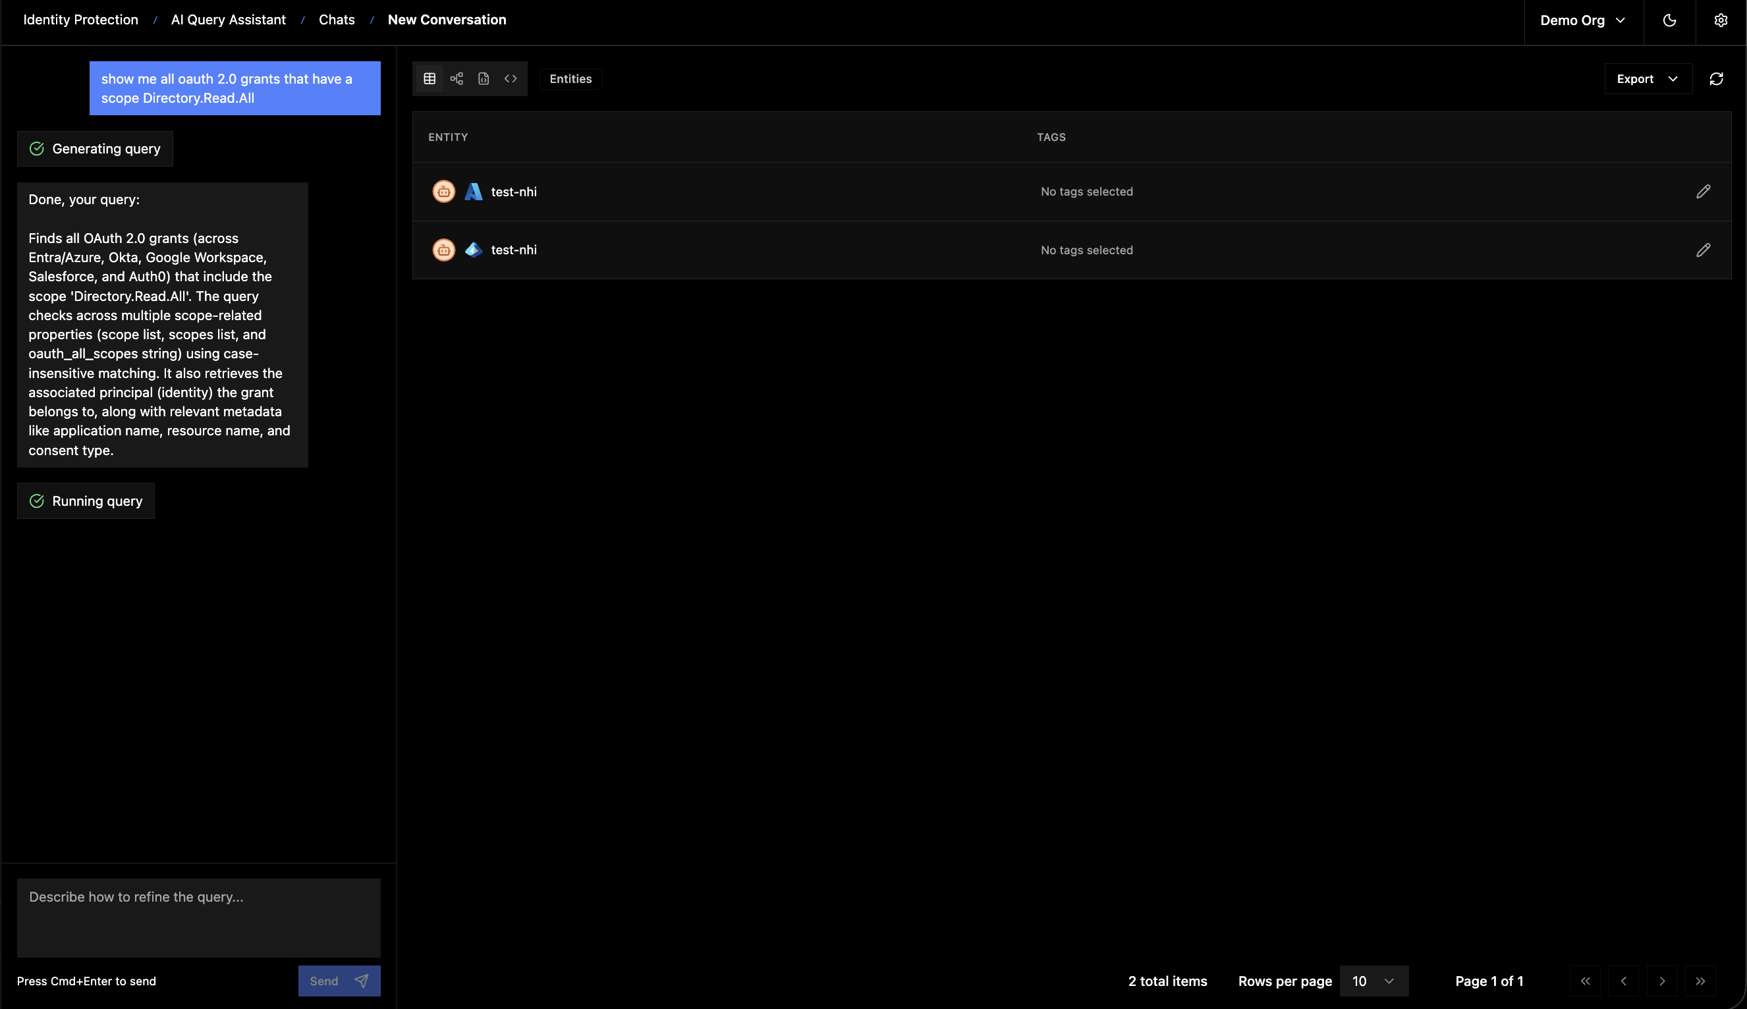View results as raw JSON document
The image size is (1747, 1009).
point(483,78)
